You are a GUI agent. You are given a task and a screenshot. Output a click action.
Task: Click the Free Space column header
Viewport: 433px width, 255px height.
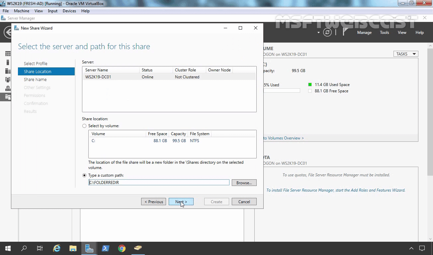[x=157, y=134]
